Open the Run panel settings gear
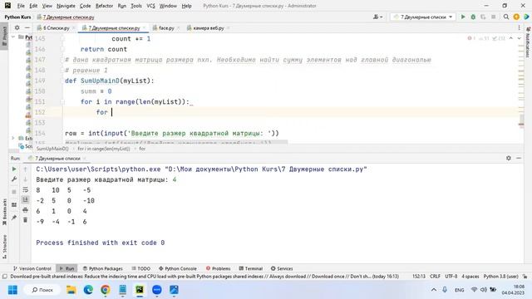Image resolution: width=532 pixels, height=299 pixels. point(509,158)
